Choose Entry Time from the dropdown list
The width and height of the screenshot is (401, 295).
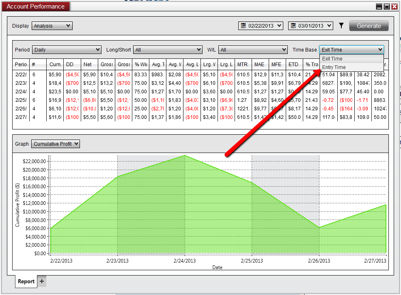(351, 67)
